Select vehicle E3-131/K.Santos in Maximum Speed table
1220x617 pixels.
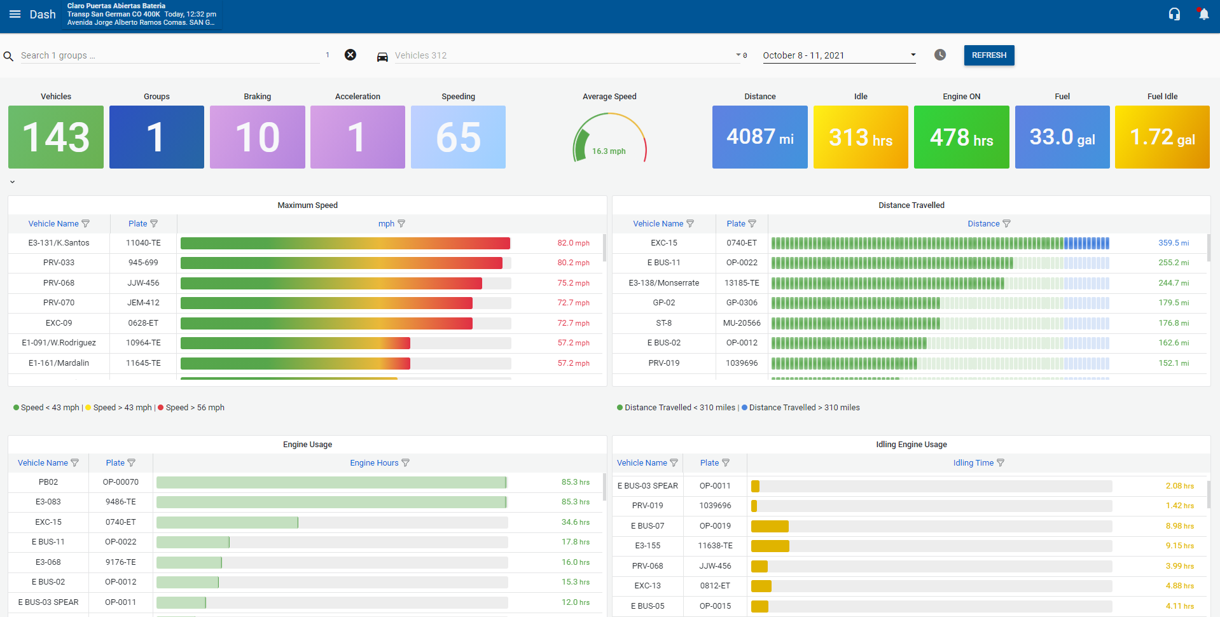coord(59,243)
